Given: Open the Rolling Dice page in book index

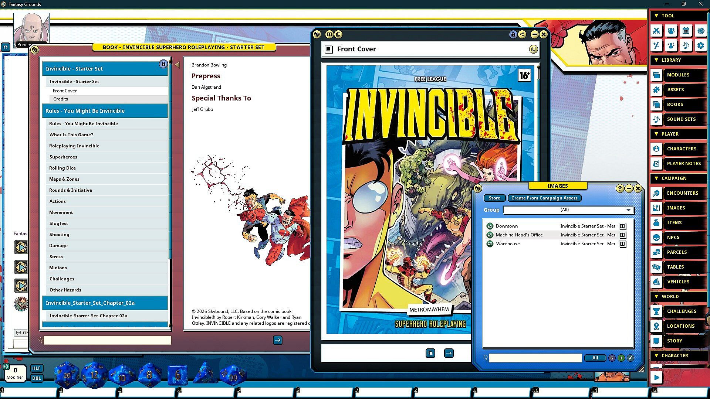Looking at the screenshot, I should [x=107, y=168].
